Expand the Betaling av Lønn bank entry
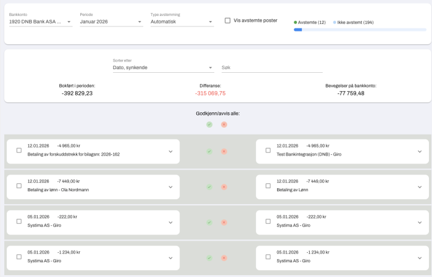The width and height of the screenshot is (432, 277). coord(420,187)
